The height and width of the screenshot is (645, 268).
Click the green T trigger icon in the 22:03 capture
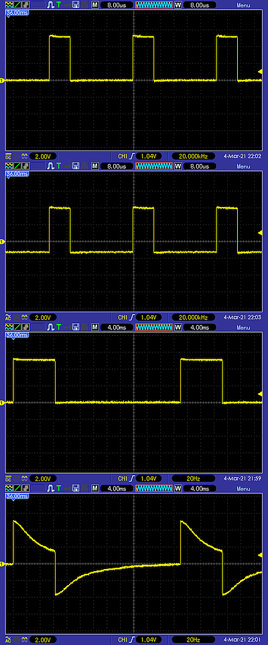(x=59, y=166)
